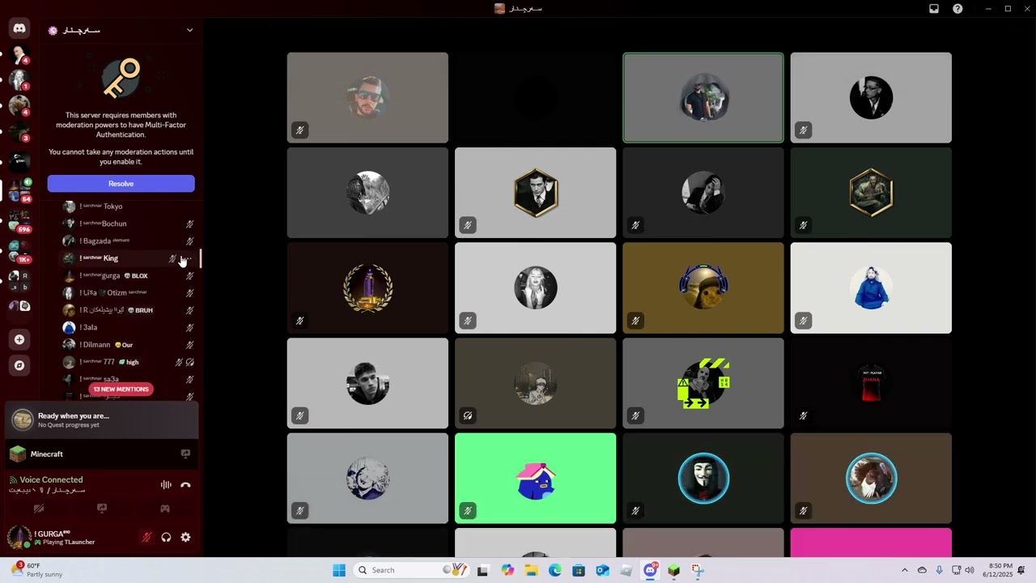Open the server with the 596 badge
1036x583 pixels.
click(x=19, y=221)
